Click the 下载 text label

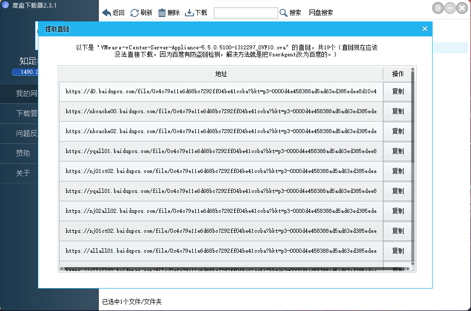coord(201,12)
